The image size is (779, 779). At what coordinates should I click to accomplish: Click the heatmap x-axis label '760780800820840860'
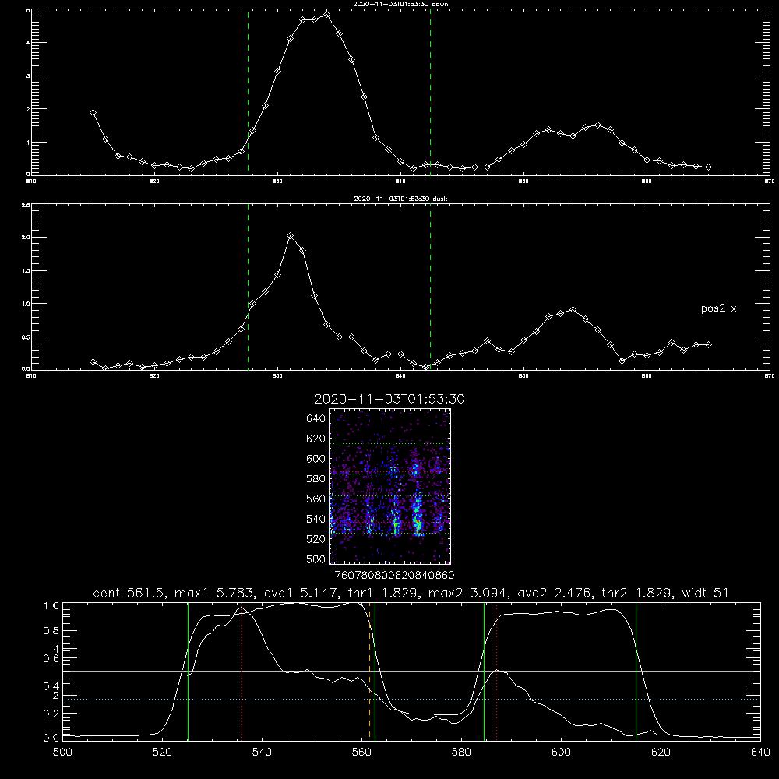pyautogui.click(x=394, y=575)
